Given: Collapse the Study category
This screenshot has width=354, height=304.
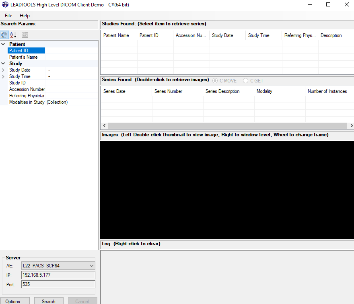Looking at the screenshot, I should pos(3,64).
